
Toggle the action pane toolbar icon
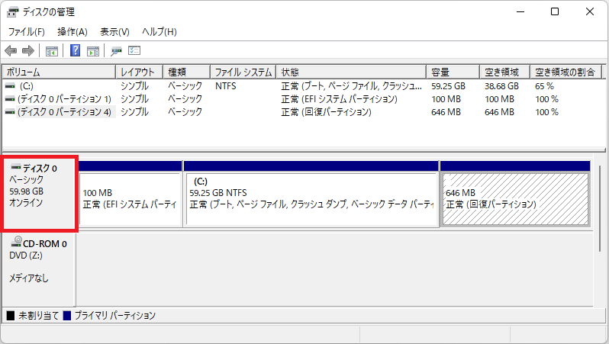point(93,51)
